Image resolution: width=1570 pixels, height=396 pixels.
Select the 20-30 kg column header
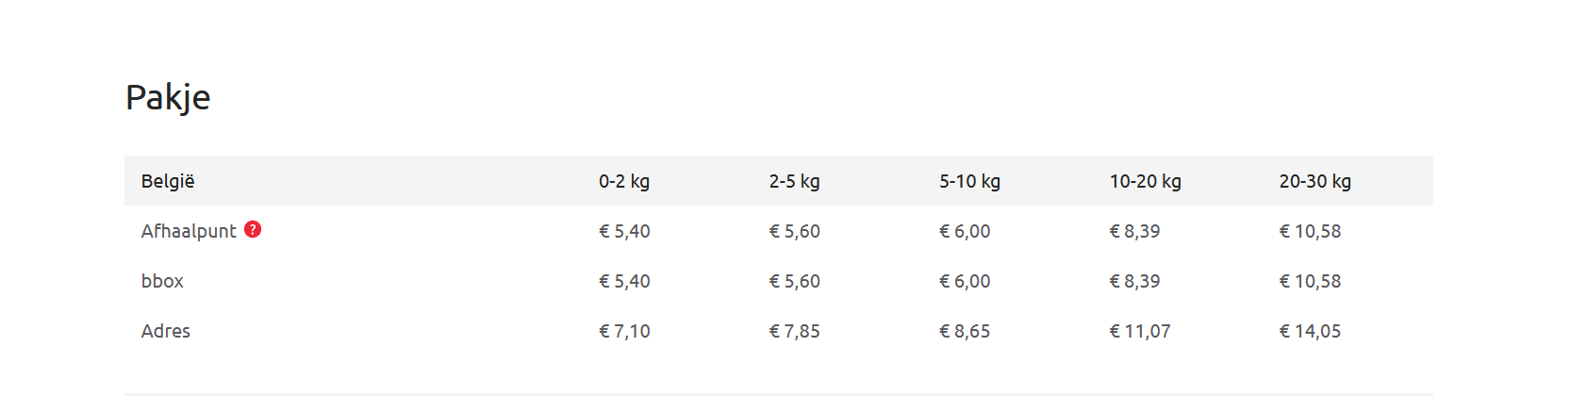click(x=1314, y=181)
